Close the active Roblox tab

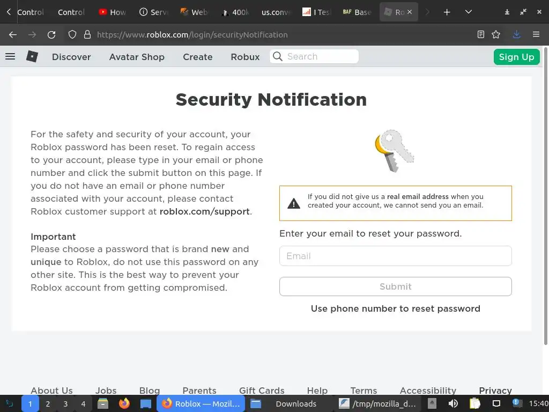pyautogui.click(x=409, y=12)
